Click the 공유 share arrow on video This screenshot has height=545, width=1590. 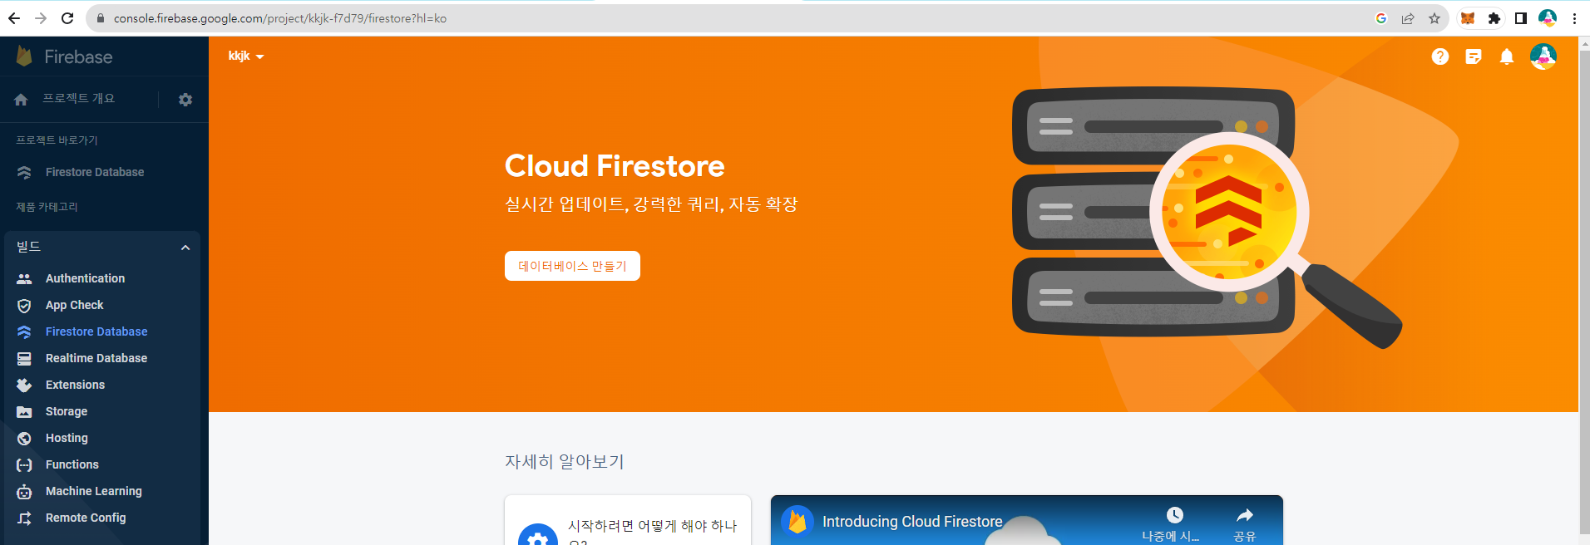pos(1245,524)
